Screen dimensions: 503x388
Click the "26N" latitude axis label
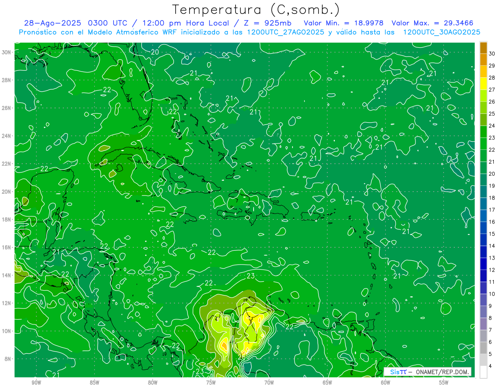(x=6, y=108)
